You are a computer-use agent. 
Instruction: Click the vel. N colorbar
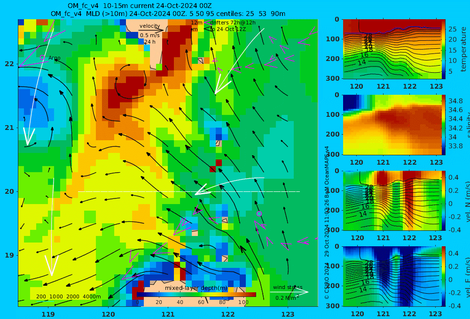coord(443,200)
